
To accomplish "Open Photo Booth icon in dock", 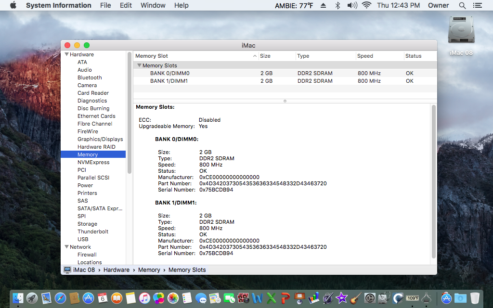I will pos(243,298).
